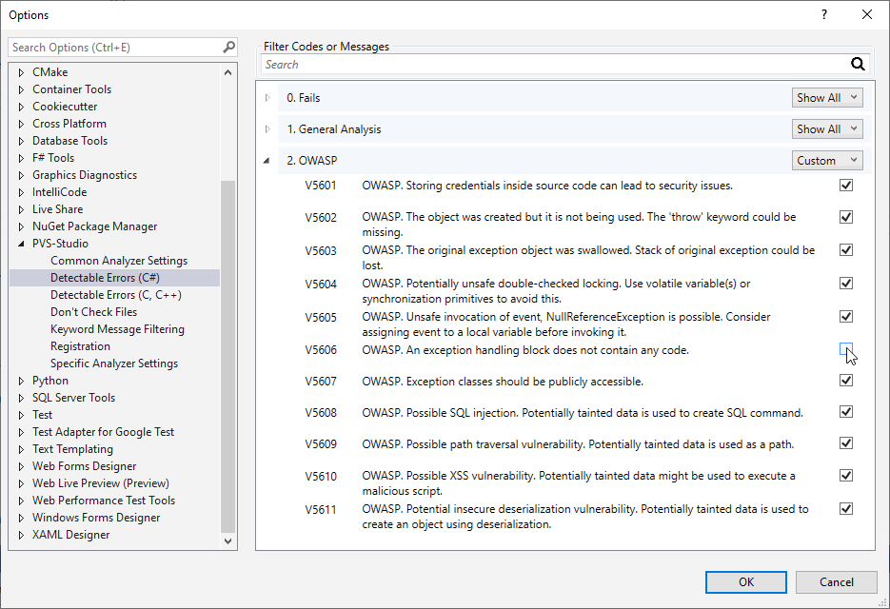890x609 pixels.
Task: Click the up arrow of tree scrollbar
Action: click(x=227, y=72)
